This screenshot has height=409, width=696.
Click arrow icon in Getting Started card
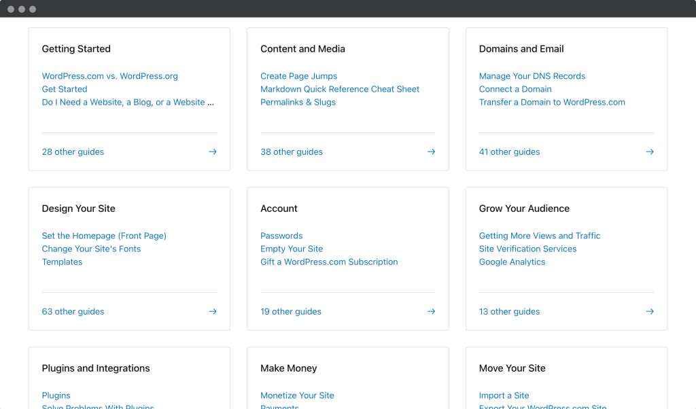(x=212, y=152)
